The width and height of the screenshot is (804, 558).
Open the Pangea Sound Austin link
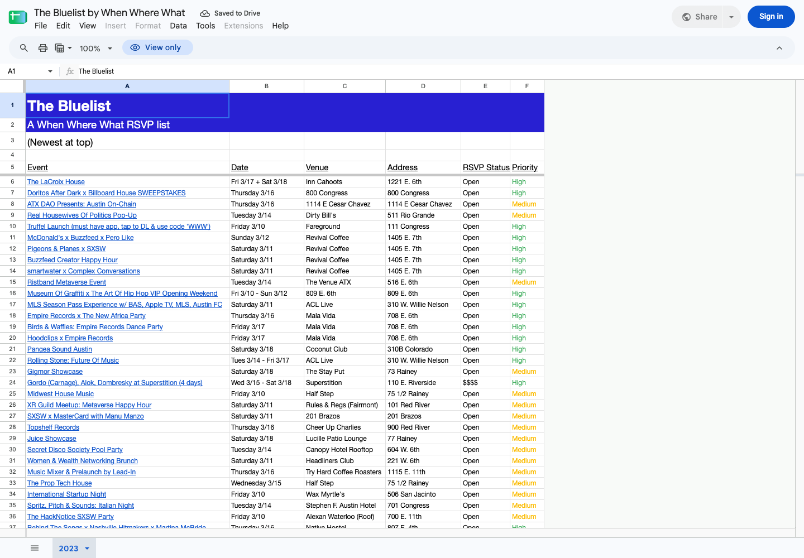tap(60, 349)
